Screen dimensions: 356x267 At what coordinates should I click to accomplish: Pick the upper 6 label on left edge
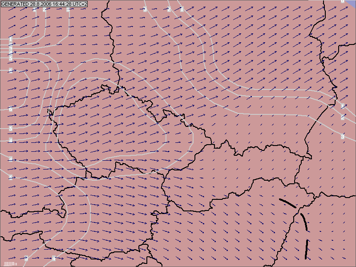tap(10, 71)
